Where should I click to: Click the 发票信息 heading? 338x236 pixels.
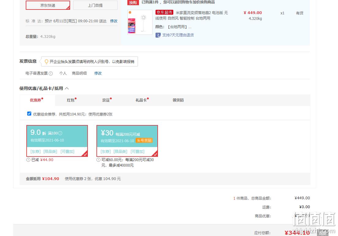[28, 61]
